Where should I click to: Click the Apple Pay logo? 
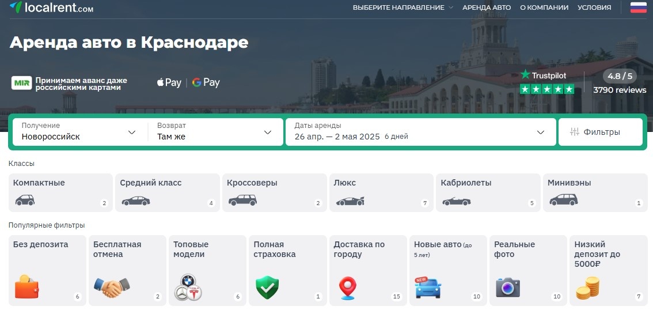pos(169,82)
